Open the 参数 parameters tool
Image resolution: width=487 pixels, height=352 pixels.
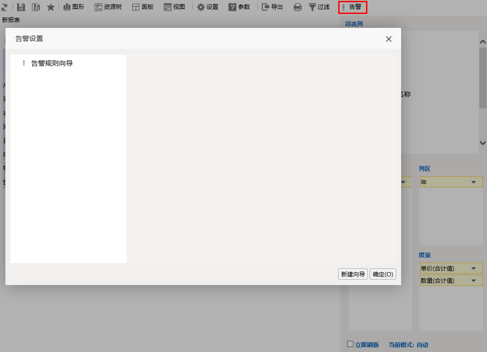point(239,7)
